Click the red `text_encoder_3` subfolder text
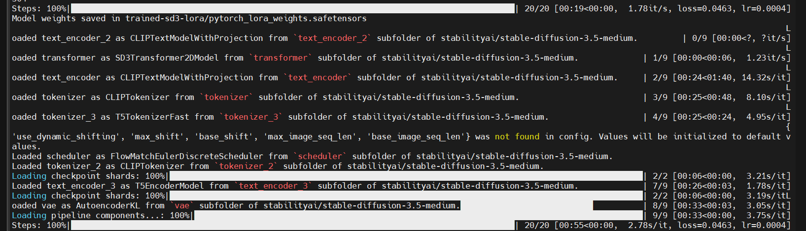 (273, 186)
